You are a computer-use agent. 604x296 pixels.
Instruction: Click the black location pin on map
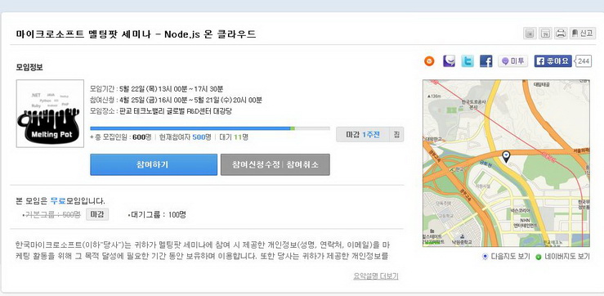pos(506,156)
